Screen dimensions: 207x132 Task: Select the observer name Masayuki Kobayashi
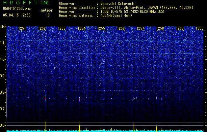pos(118,4)
